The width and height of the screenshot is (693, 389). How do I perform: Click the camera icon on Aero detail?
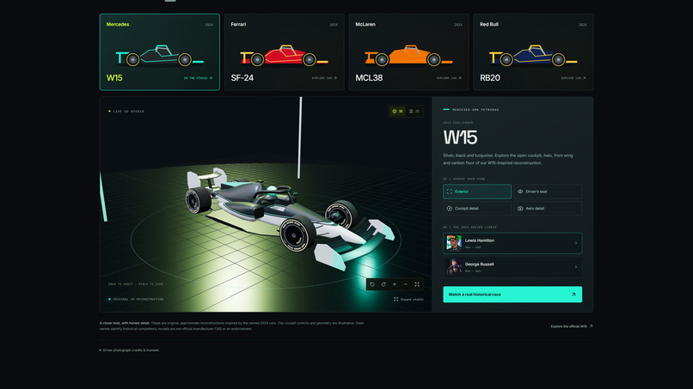[520, 209]
